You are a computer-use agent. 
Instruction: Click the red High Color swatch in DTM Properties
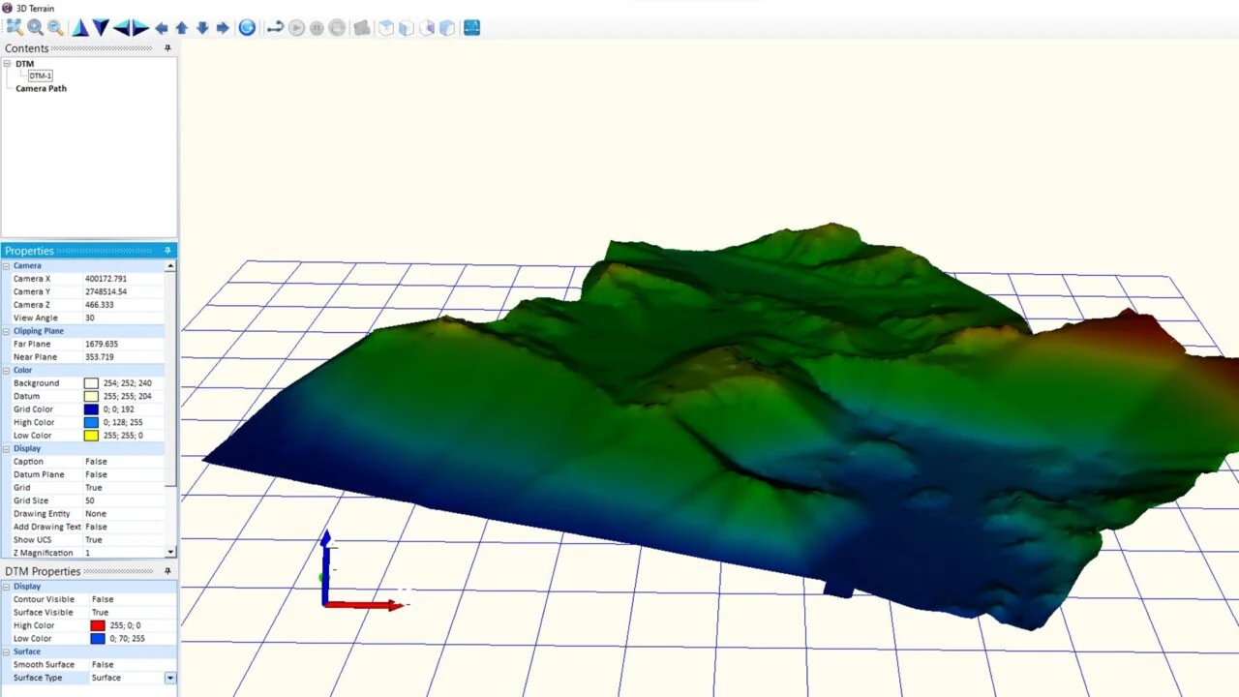[x=98, y=625]
